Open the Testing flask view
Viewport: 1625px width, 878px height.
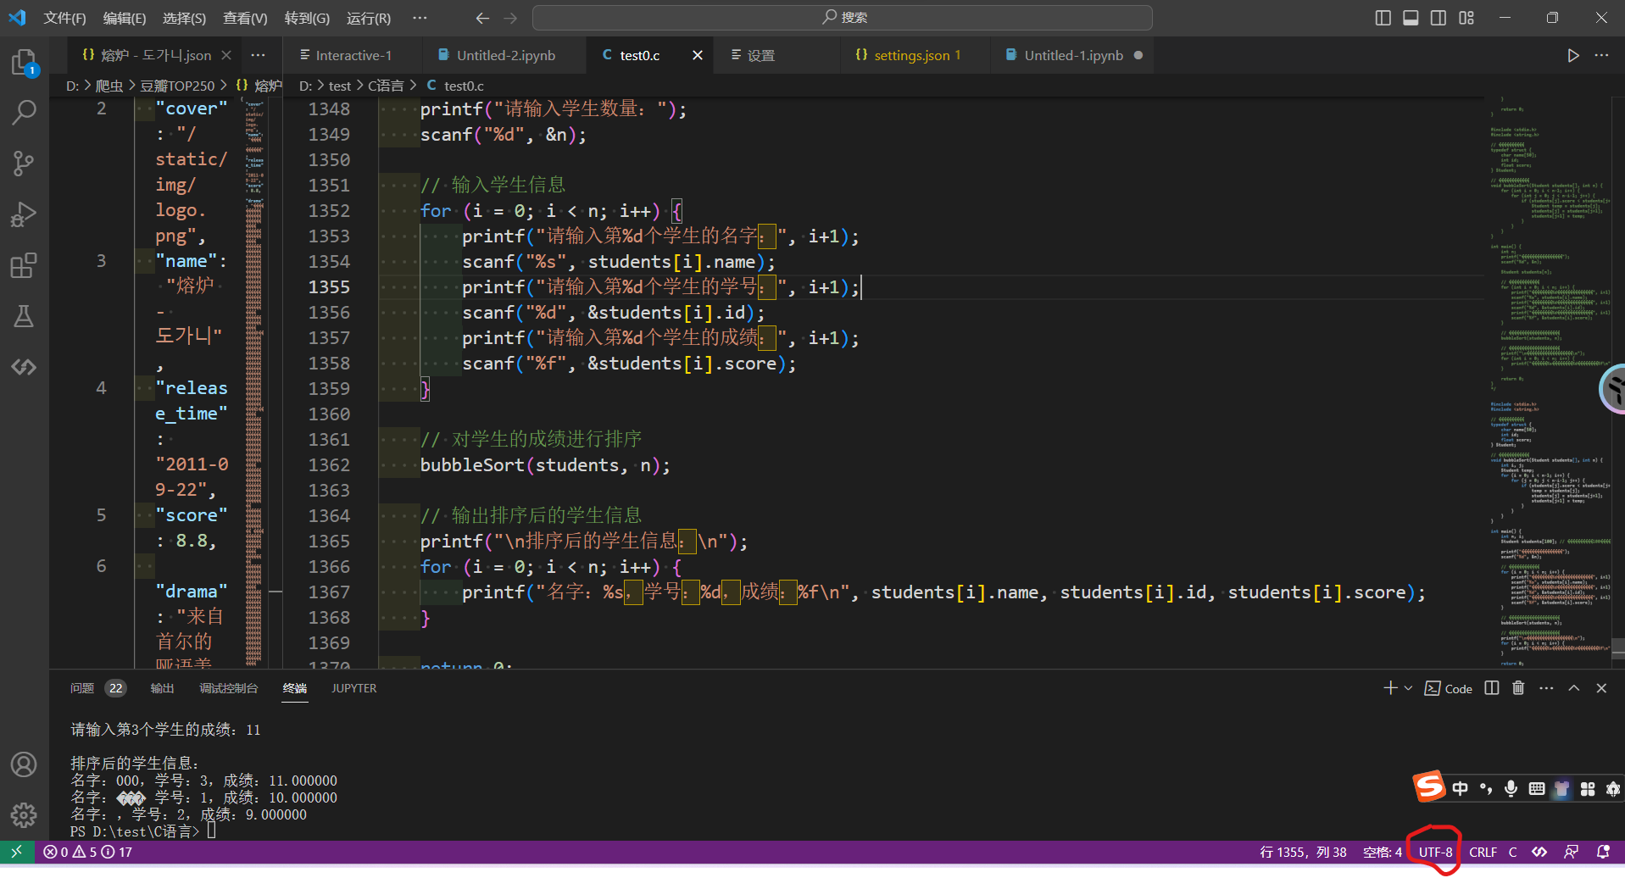point(24,316)
